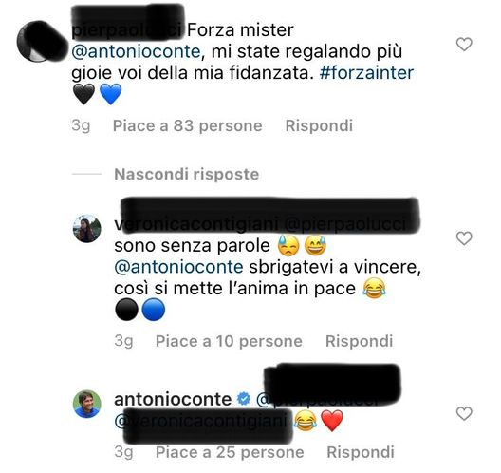
Task: Reply to antonioconte's comment
Action: pos(361,452)
